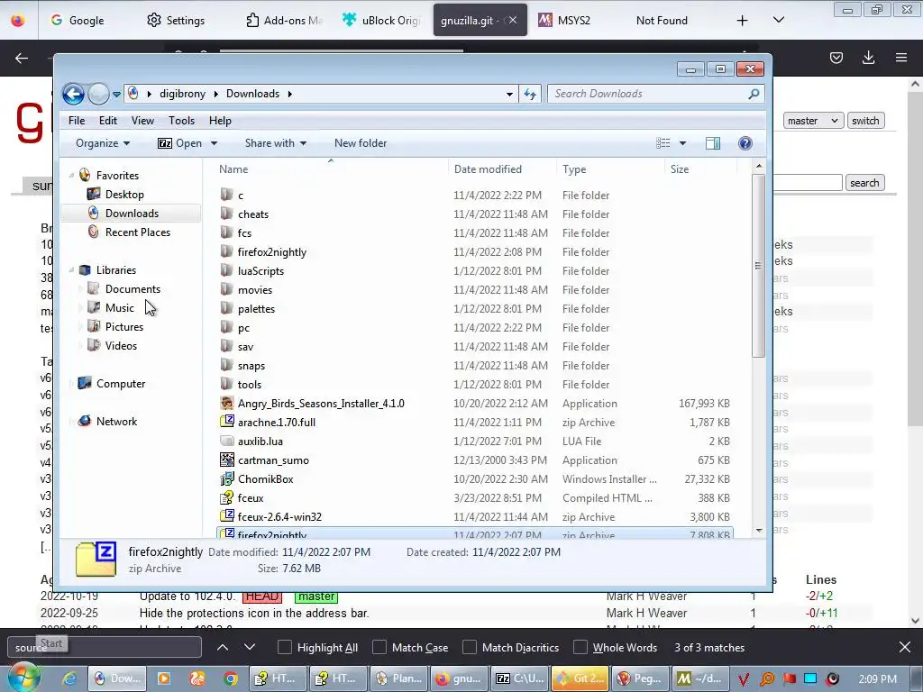Open the master branch dropdown
The height and width of the screenshot is (692, 923).
pos(813,121)
